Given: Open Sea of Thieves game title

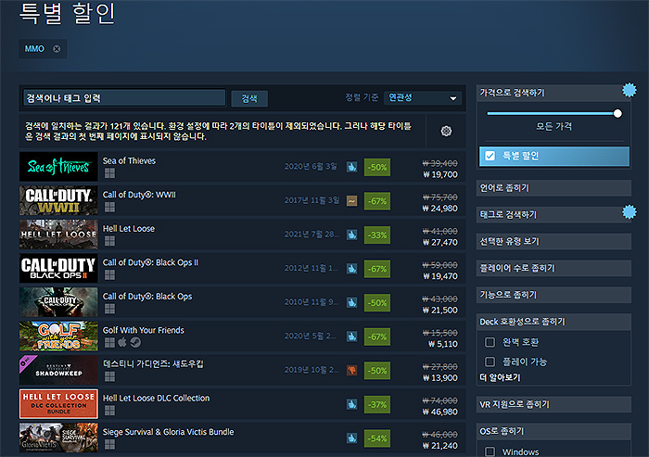Looking at the screenshot, I should (129, 161).
